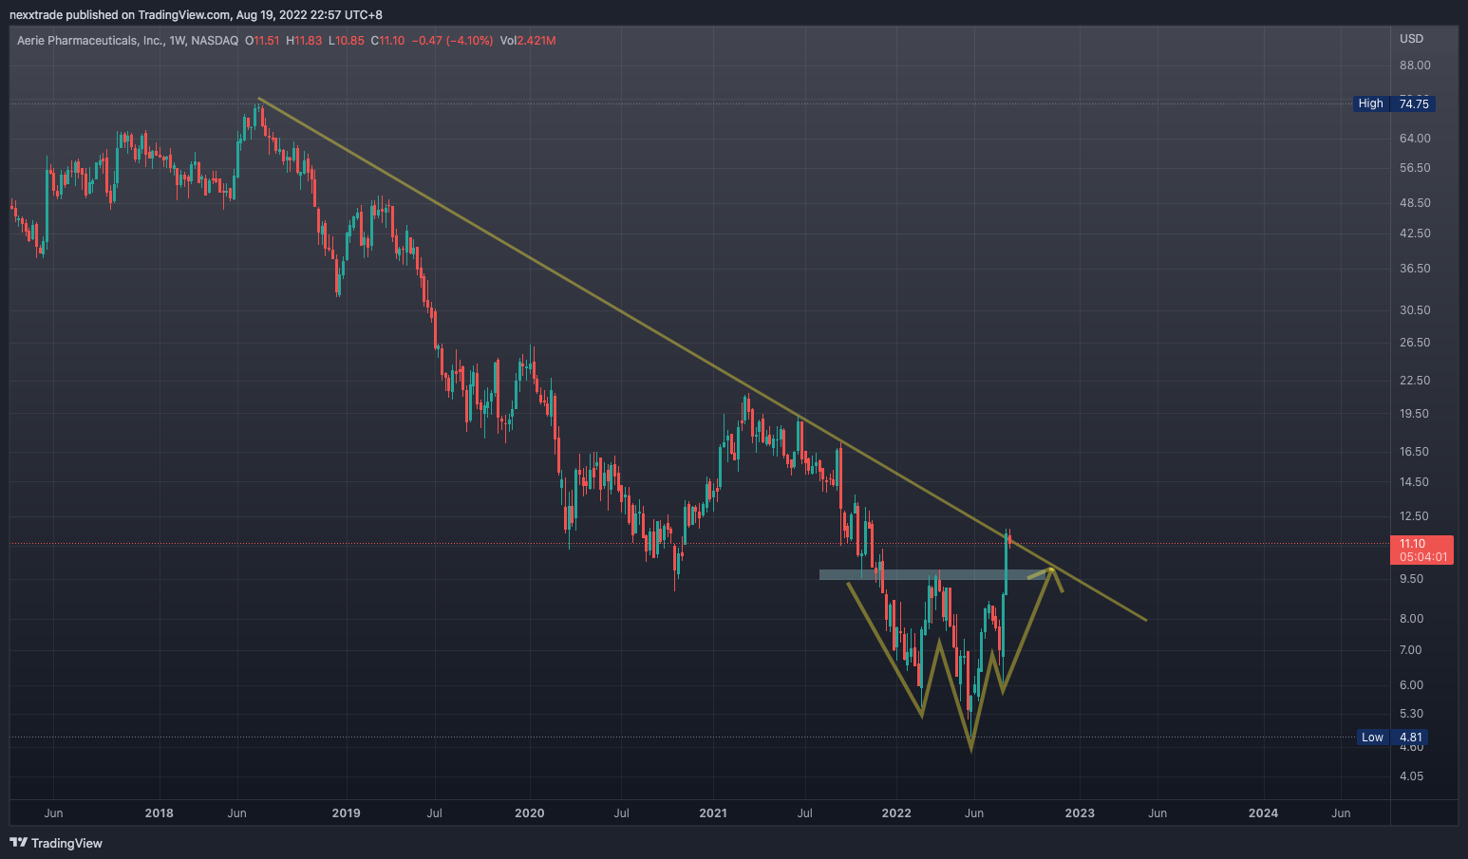Click the High 74.75 price label
This screenshot has height=859, width=1468.
coord(1394,103)
